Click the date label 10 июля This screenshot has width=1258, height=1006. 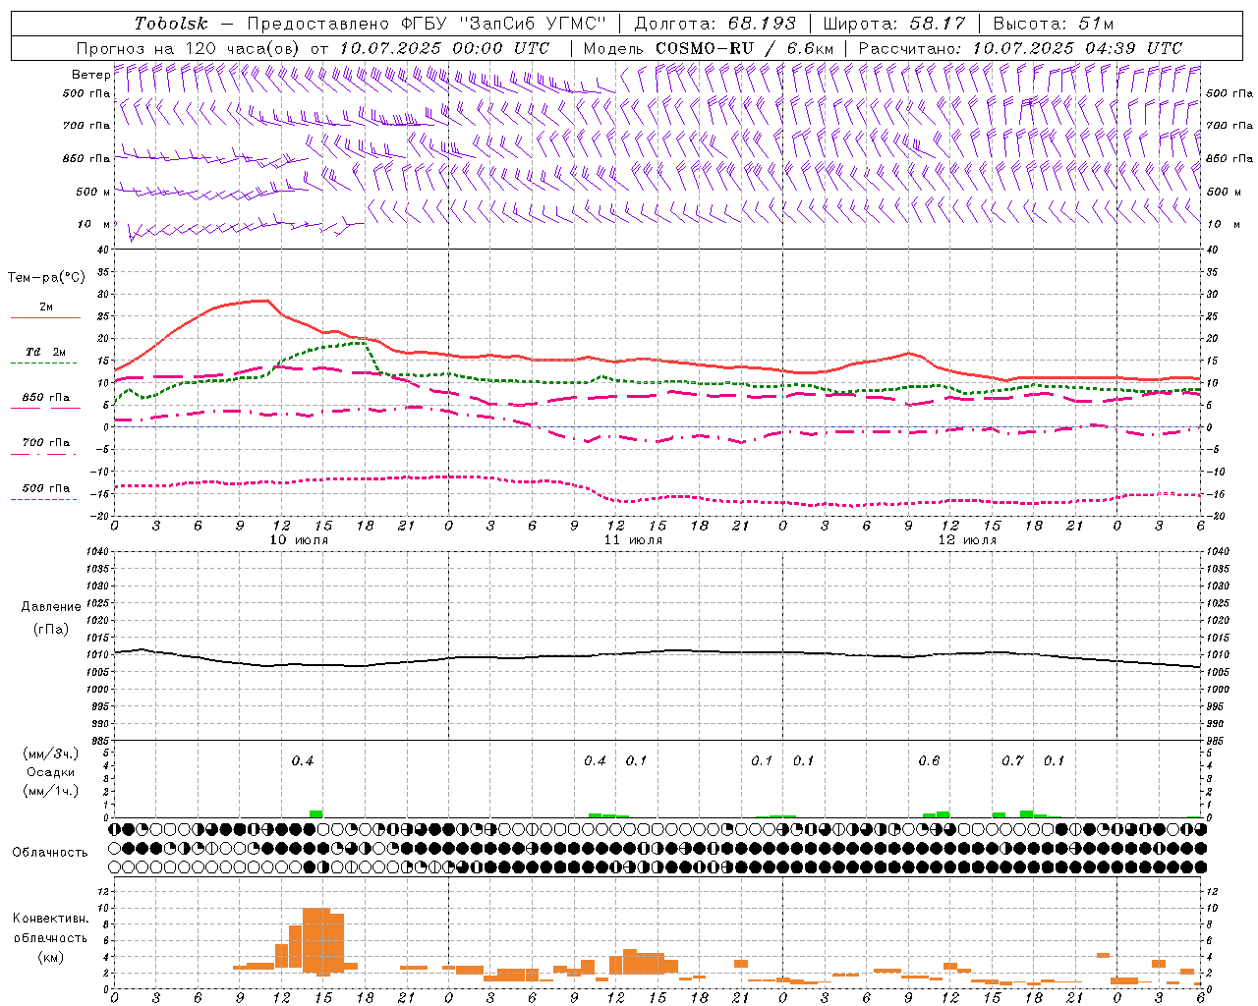(x=299, y=539)
